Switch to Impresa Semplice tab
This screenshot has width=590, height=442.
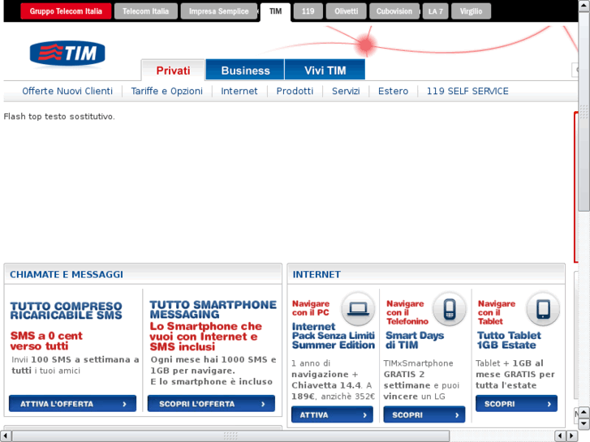pyautogui.click(x=218, y=11)
